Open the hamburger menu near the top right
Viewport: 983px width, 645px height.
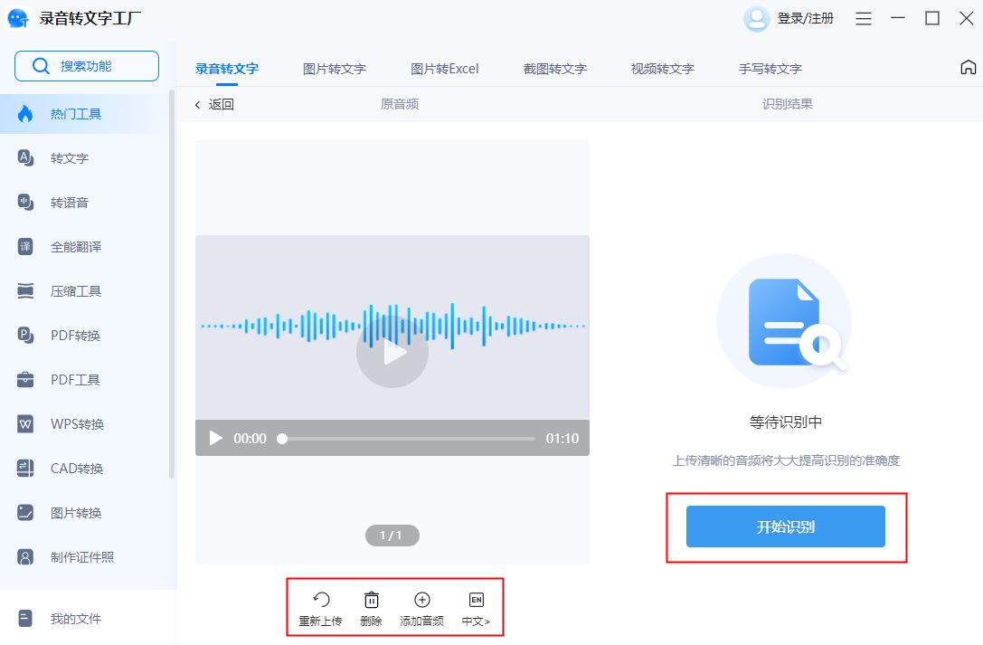[x=863, y=18]
